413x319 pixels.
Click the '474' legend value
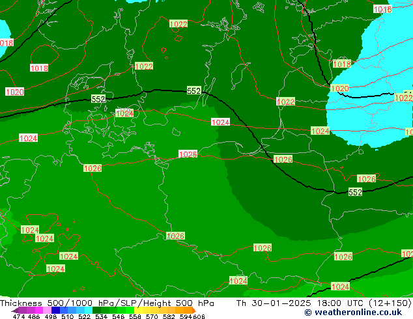19,316
